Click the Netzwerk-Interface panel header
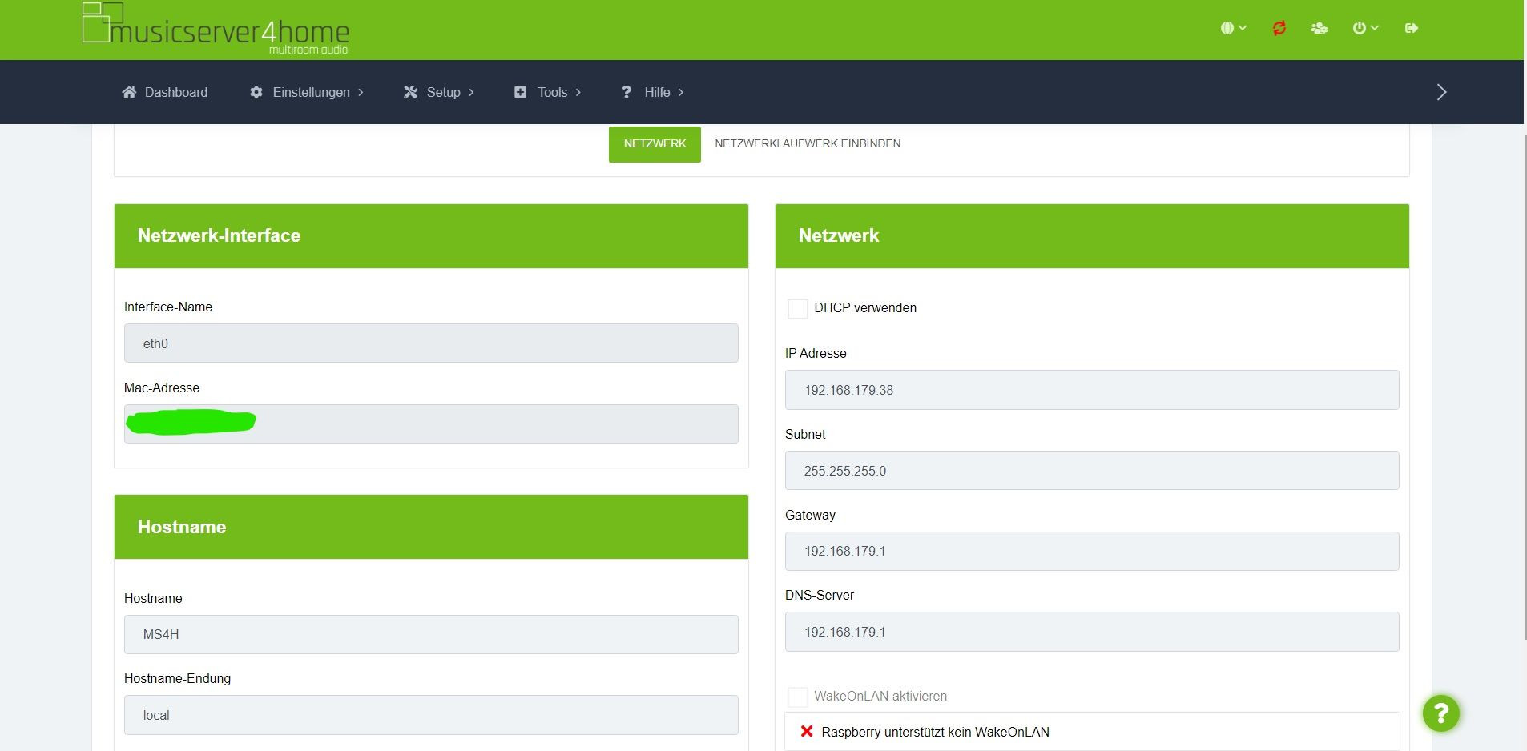Image resolution: width=1527 pixels, height=751 pixels. [431, 236]
